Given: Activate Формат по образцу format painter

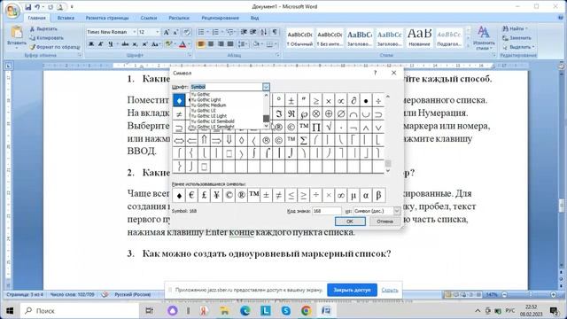Looking at the screenshot, I should [55, 47].
